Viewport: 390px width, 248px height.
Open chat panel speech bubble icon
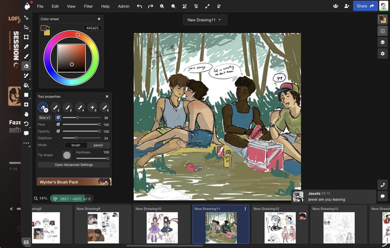(x=383, y=196)
